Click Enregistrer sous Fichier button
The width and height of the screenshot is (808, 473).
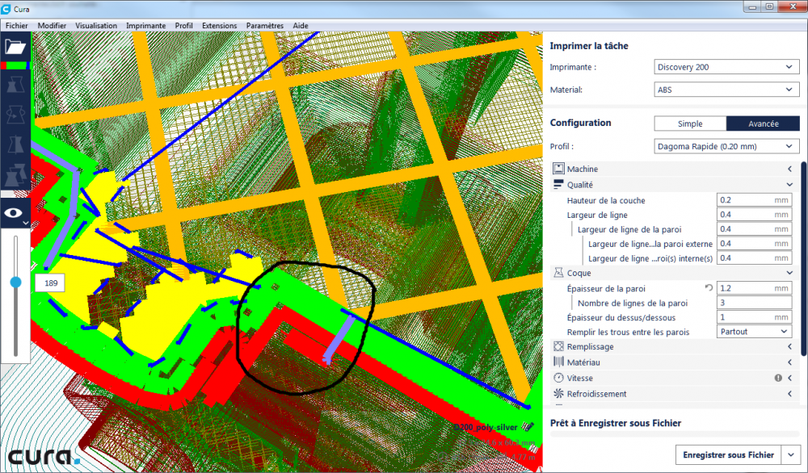[728, 455]
